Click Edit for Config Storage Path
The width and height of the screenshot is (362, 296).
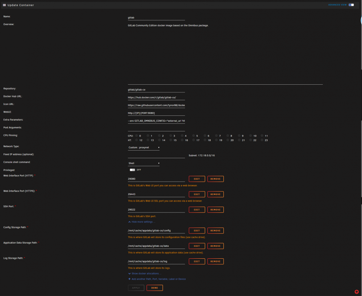click(197, 231)
